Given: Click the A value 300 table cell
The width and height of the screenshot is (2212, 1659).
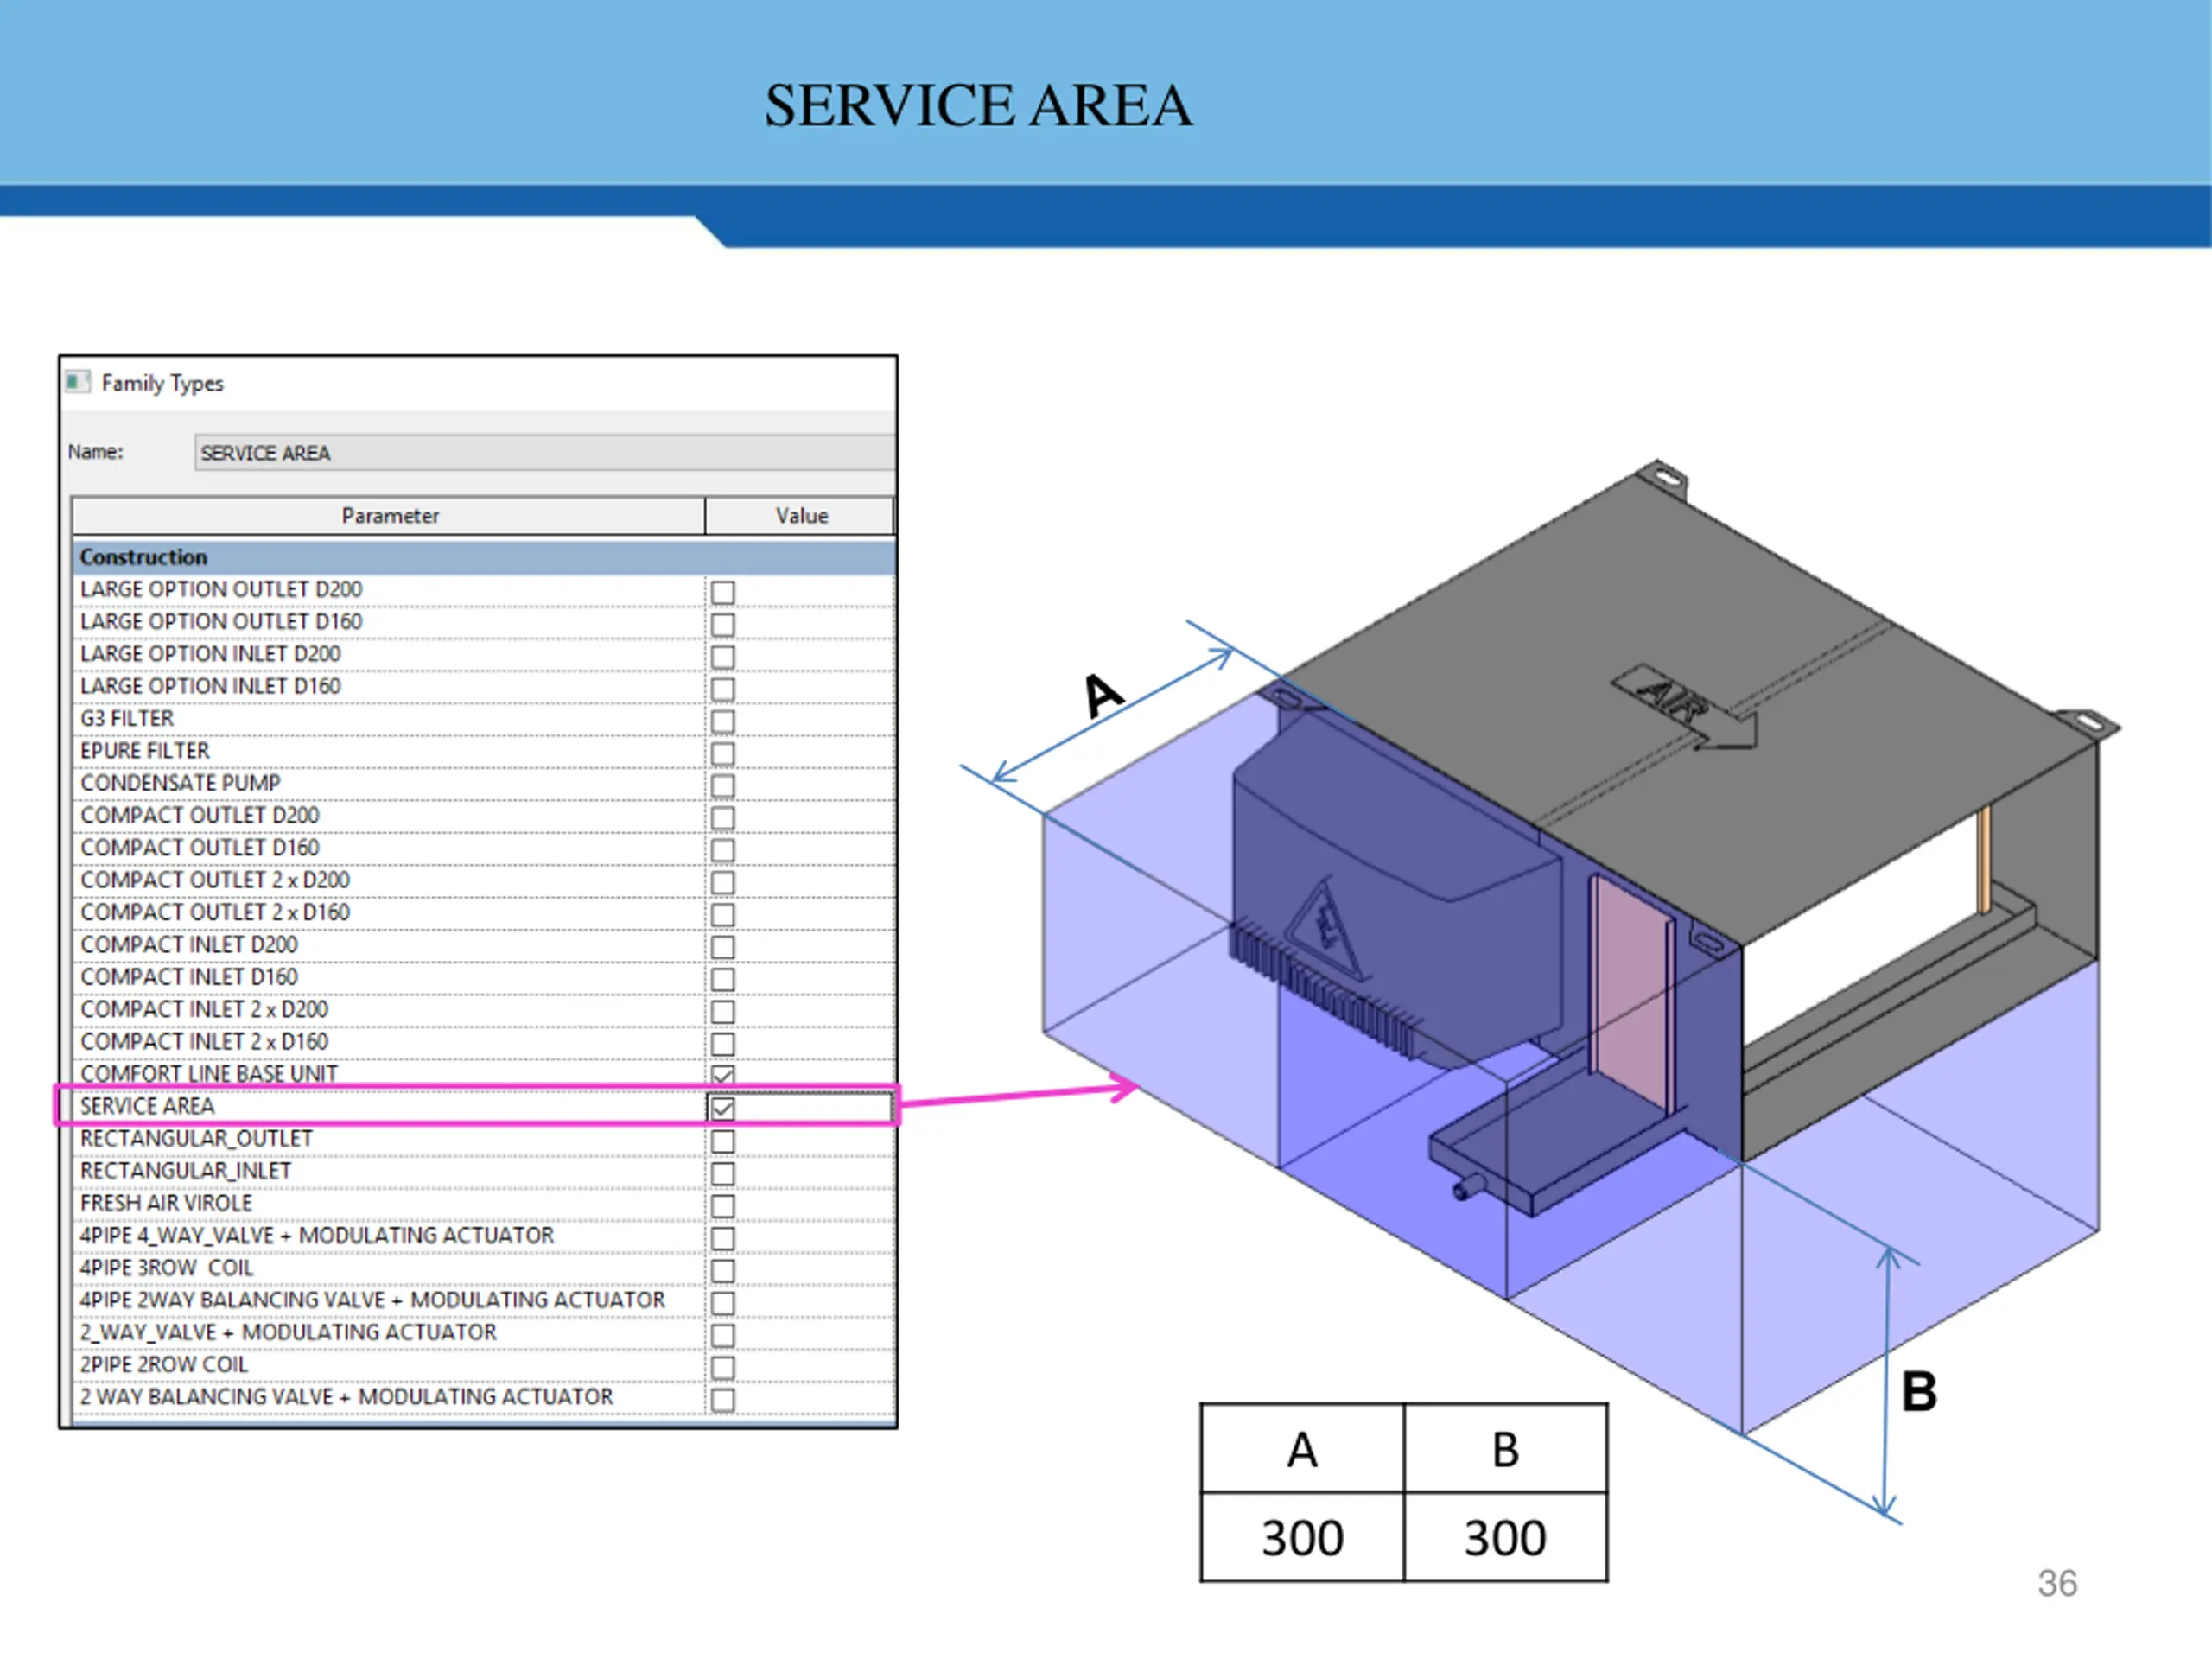Looking at the screenshot, I should click(1301, 1537).
